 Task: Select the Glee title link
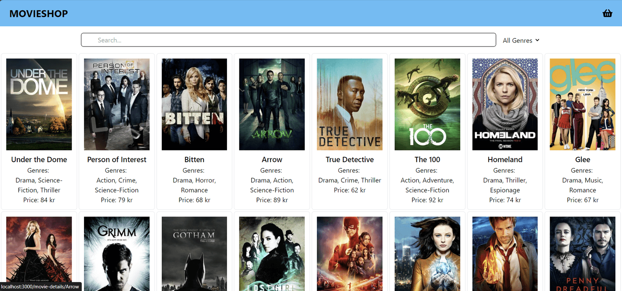coord(582,159)
